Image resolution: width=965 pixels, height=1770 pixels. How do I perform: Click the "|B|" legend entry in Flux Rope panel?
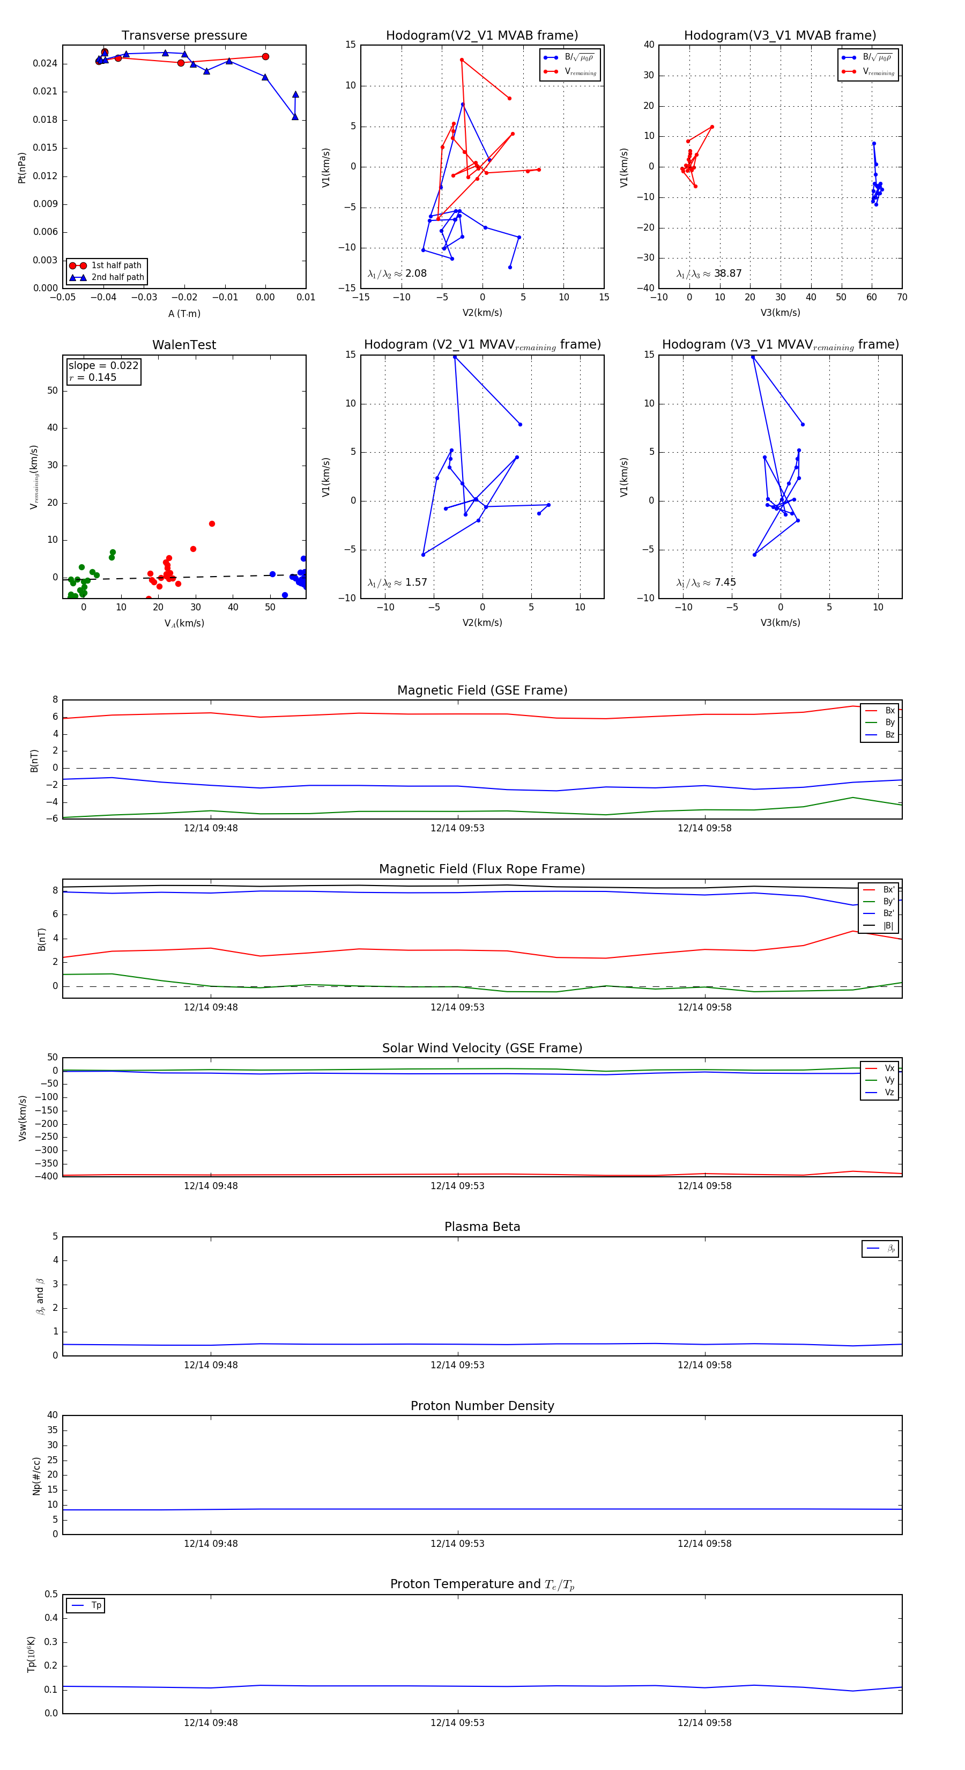click(879, 926)
